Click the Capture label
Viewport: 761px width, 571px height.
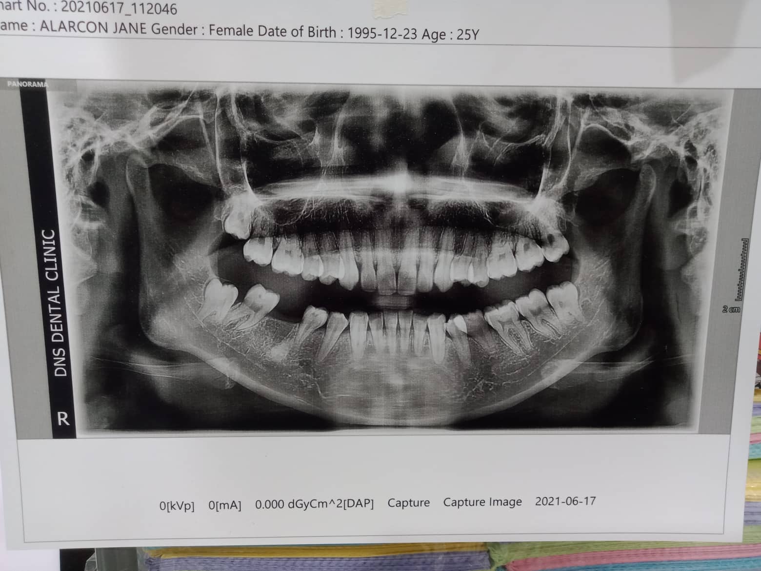pos(408,503)
